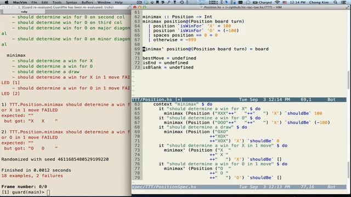Click the 12:14 PM menu bar clock

tap(297, 2)
